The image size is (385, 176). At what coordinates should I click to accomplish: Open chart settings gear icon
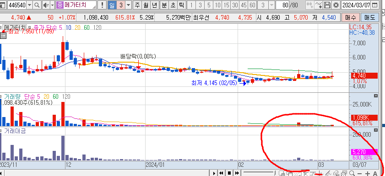(x=336, y=5)
